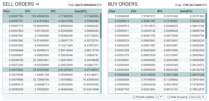209x101 pixels.
Task: Click sell total 66670.00930650 ETH
Action: (85, 5)
